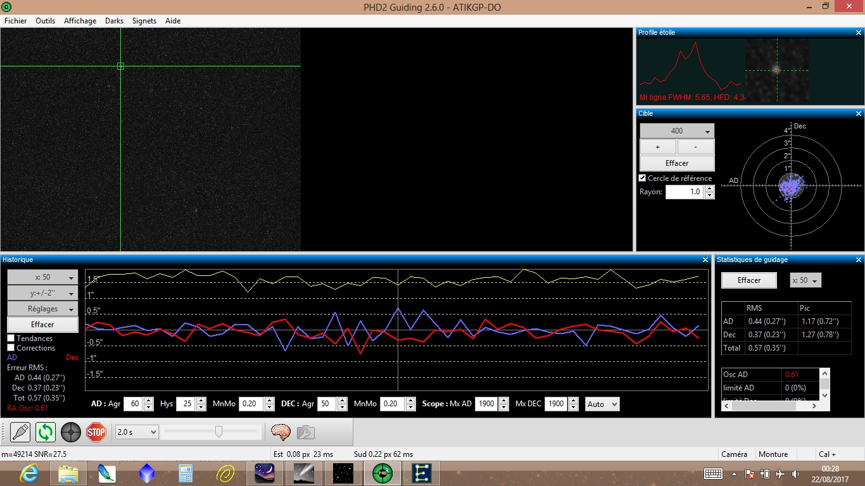The image size is (865, 486).
Task: Click the Hys value field
Action: click(186, 404)
